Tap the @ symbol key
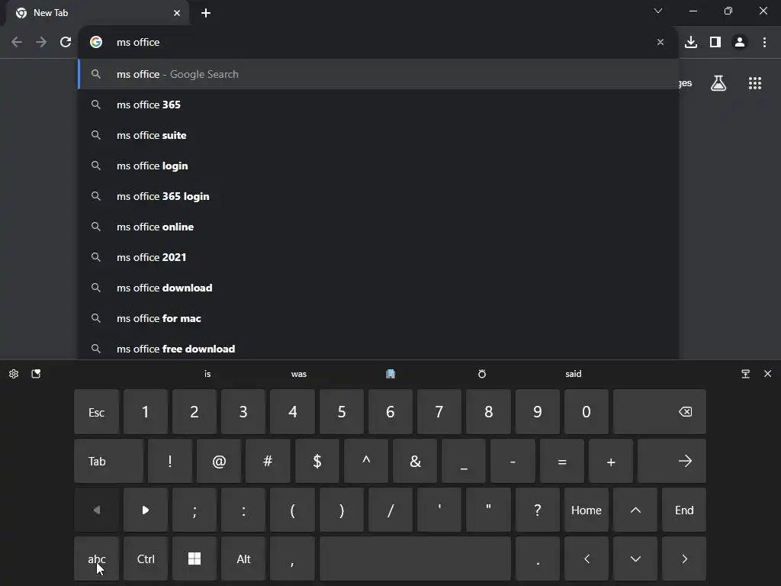 click(x=219, y=461)
